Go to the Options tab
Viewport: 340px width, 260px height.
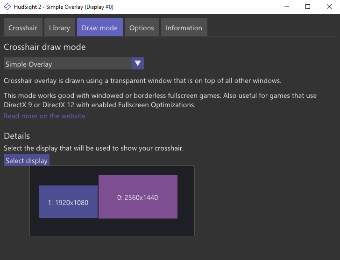pos(142,28)
